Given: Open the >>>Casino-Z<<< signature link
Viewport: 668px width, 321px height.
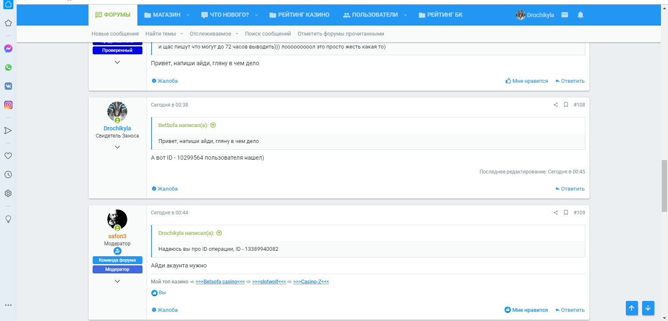Looking at the screenshot, I should pos(311,282).
